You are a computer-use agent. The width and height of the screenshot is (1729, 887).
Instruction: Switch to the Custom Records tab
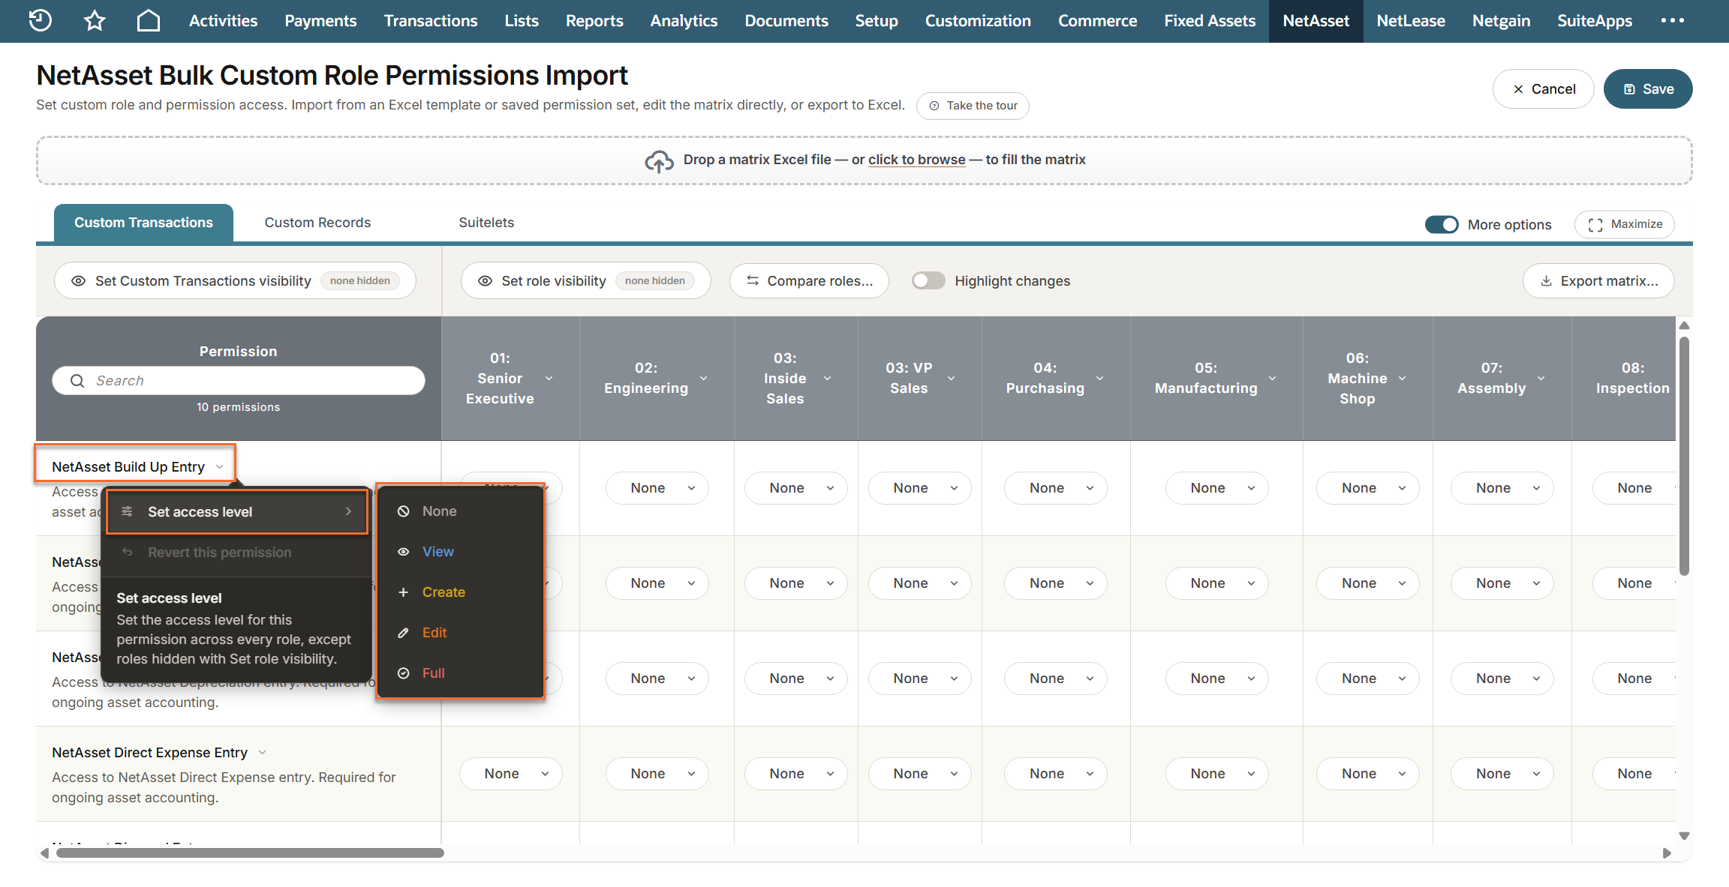(x=317, y=223)
